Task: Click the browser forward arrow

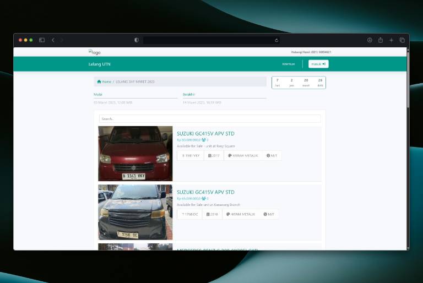Action: point(62,40)
